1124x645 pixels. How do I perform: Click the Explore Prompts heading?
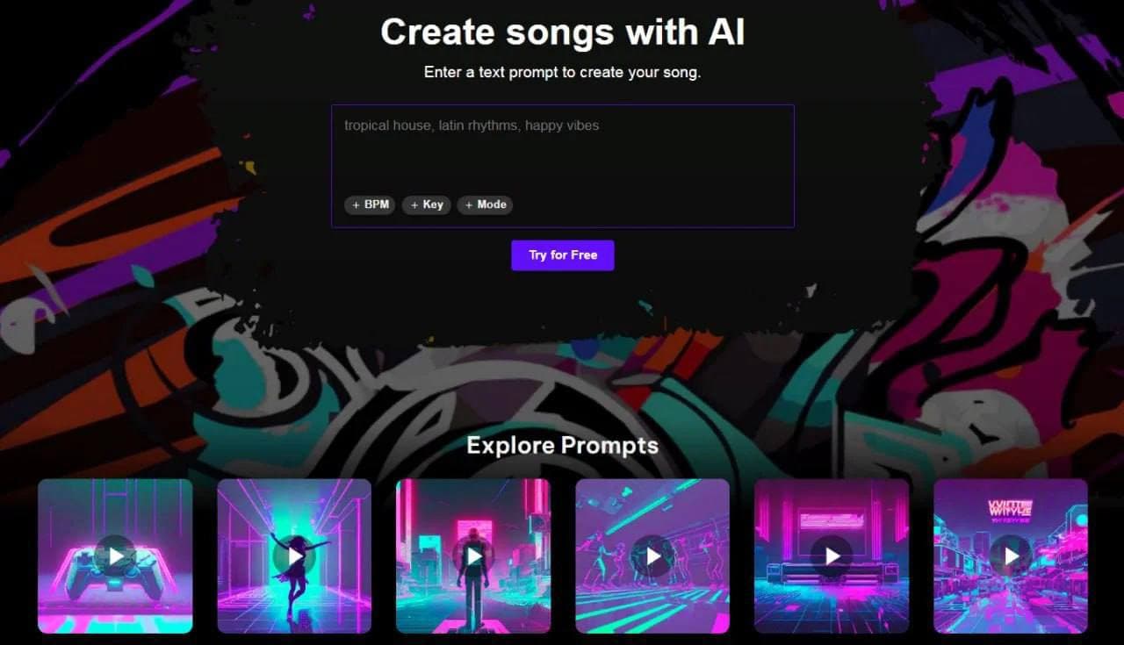pyautogui.click(x=563, y=445)
